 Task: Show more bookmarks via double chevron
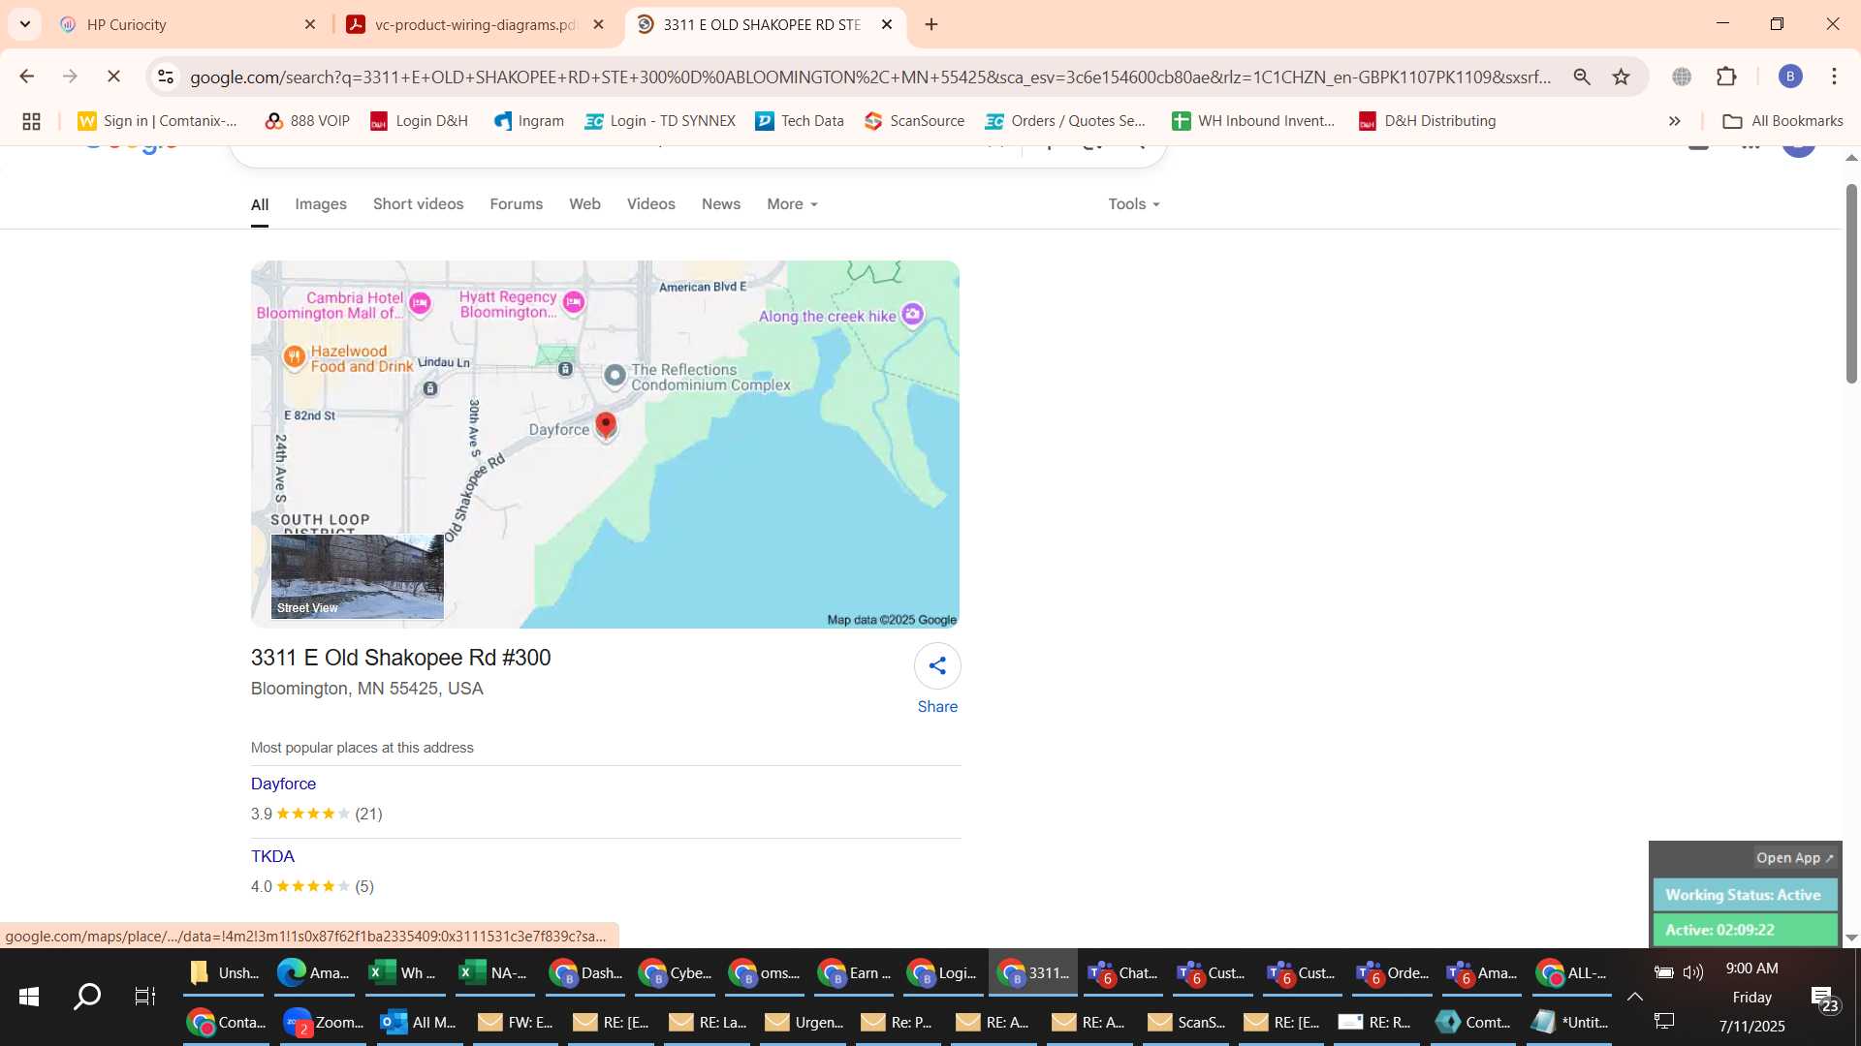pyautogui.click(x=1674, y=121)
